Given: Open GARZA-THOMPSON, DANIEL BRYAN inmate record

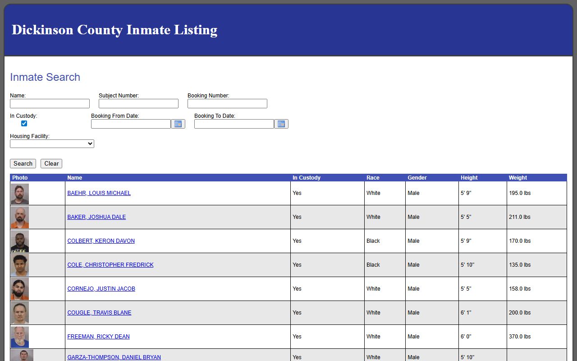Looking at the screenshot, I should click(114, 357).
